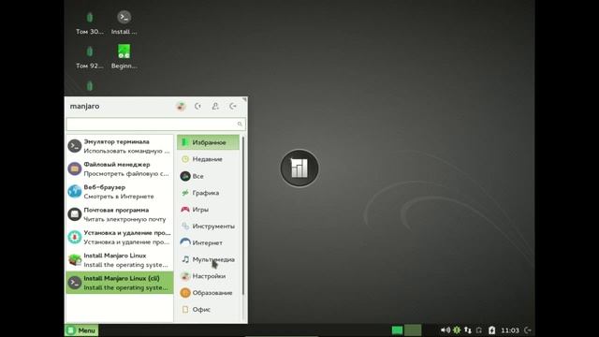Open the power manager battery icon

(492, 330)
